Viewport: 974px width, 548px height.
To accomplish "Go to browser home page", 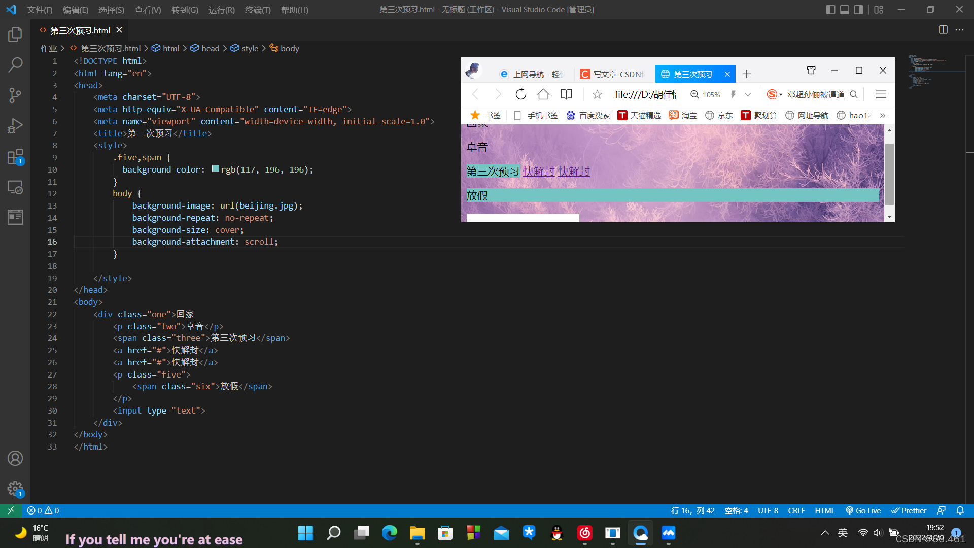I will [543, 94].
